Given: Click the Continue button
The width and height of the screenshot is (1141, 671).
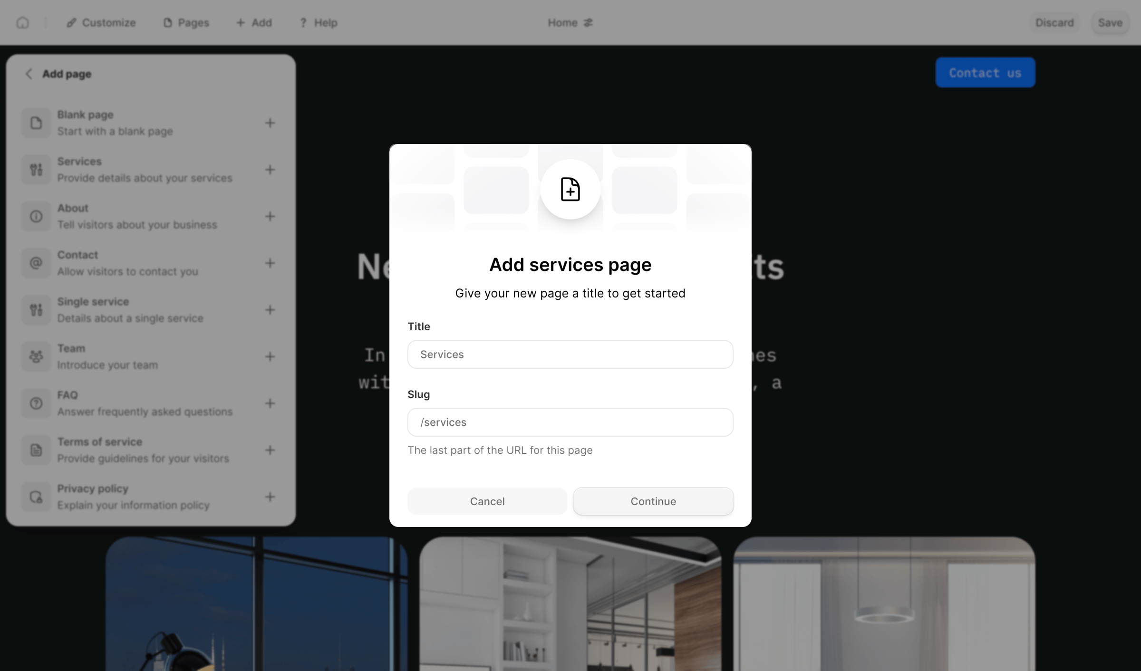Looking at the screenshot, I should [653, 501].
